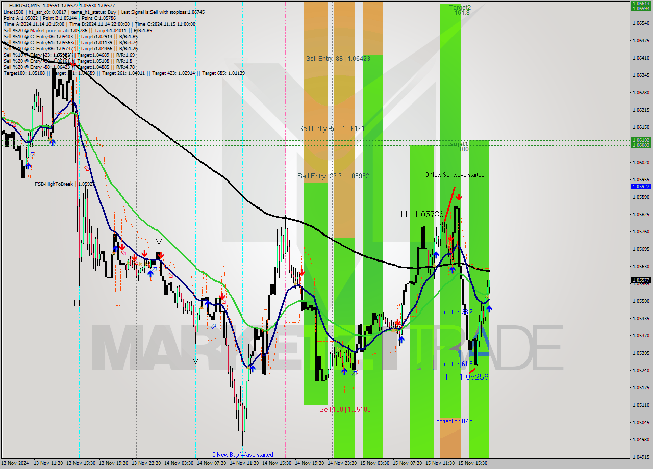Click the 1.06020 price axis label
The width and height of the screenshot is (653, 469).
tap(641, 162)
